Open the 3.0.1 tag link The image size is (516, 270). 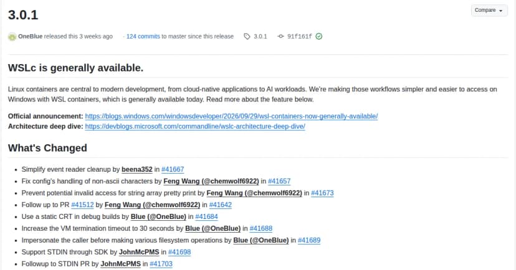[260, 37]
